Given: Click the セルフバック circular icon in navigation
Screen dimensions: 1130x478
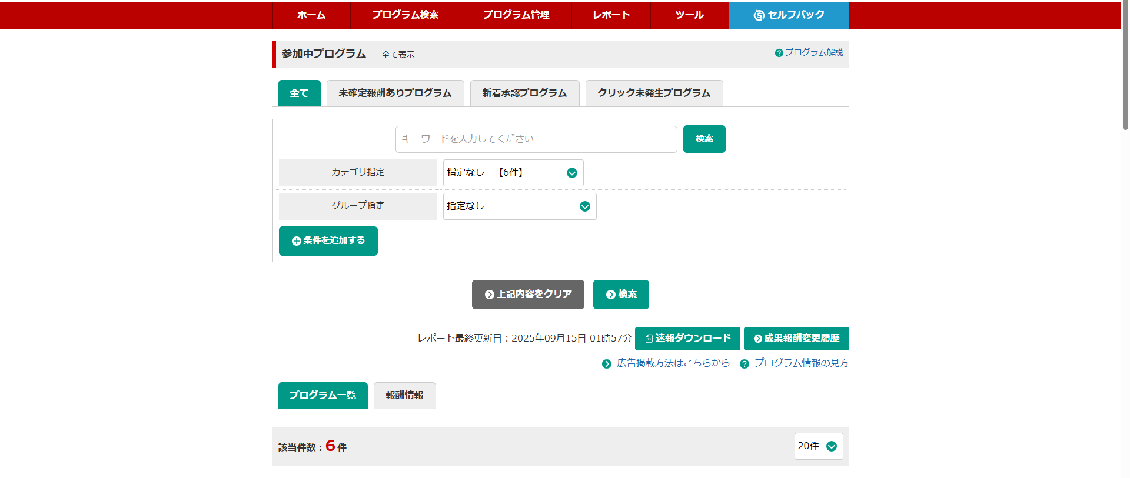Looking at the screenshot, I should coord(759,15).
